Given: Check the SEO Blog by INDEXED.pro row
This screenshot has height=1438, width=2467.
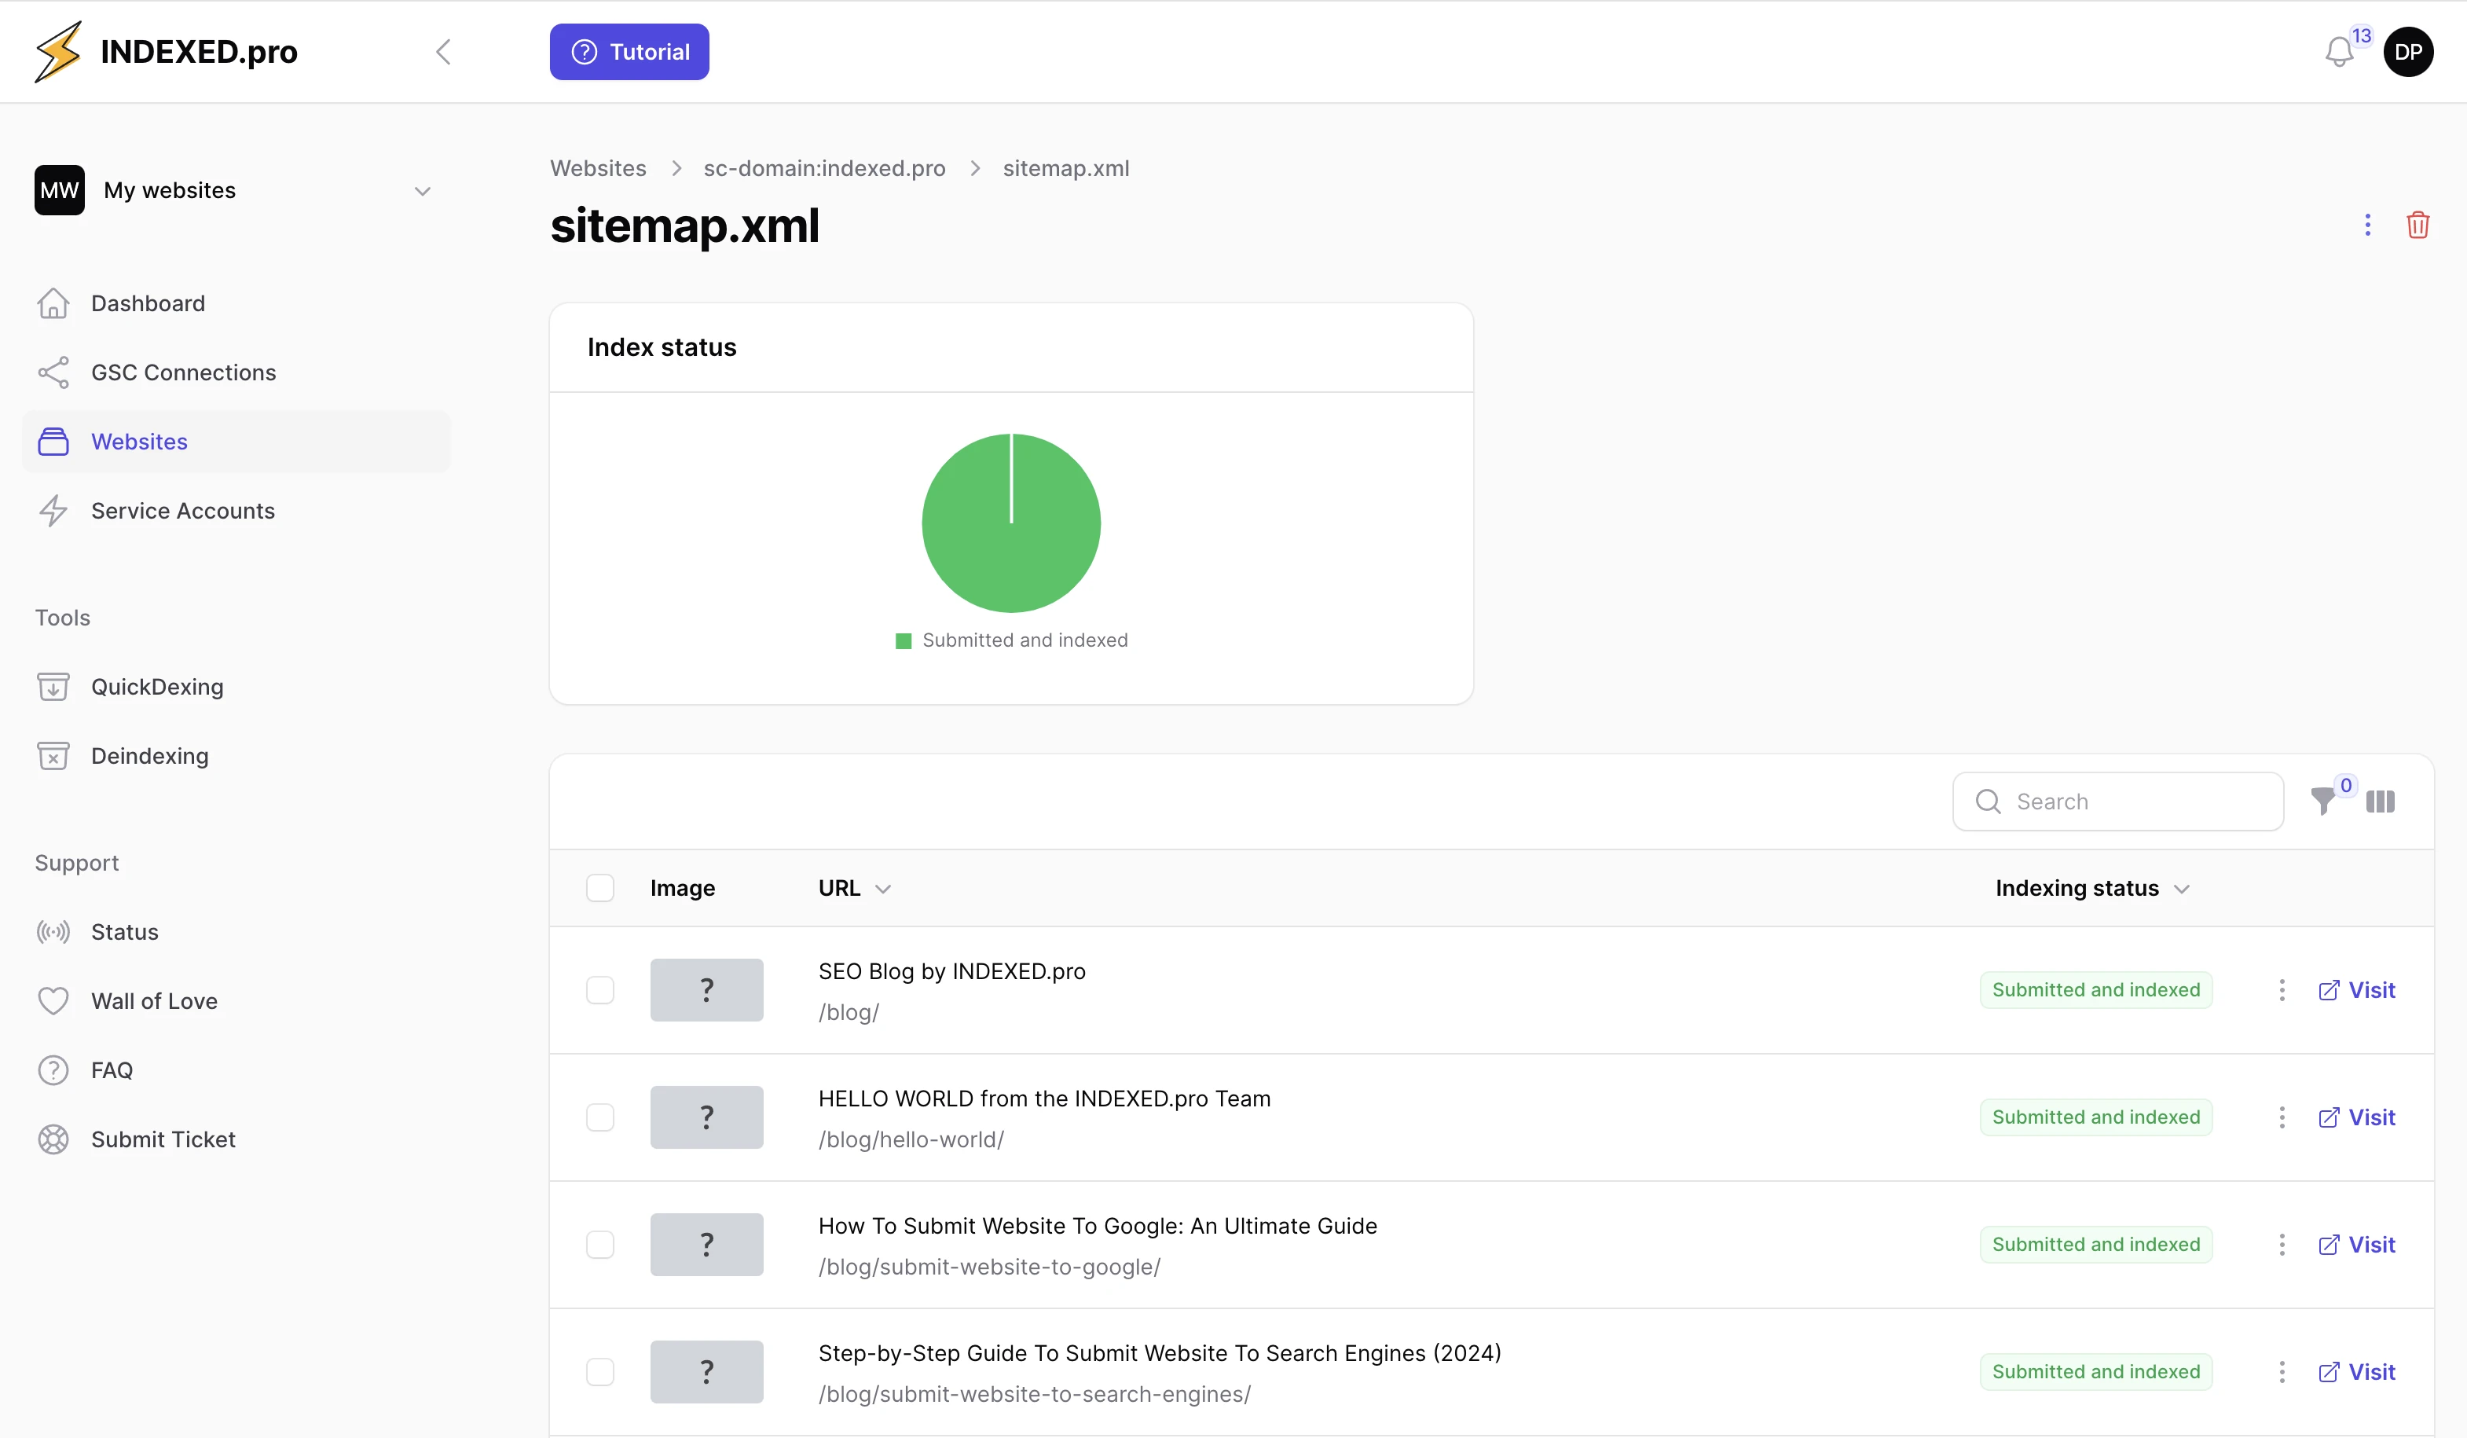Looking at the screenshot, I should 600,989.
